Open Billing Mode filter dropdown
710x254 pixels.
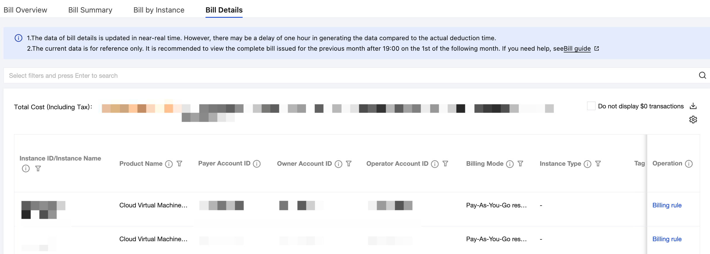(520, 164)
